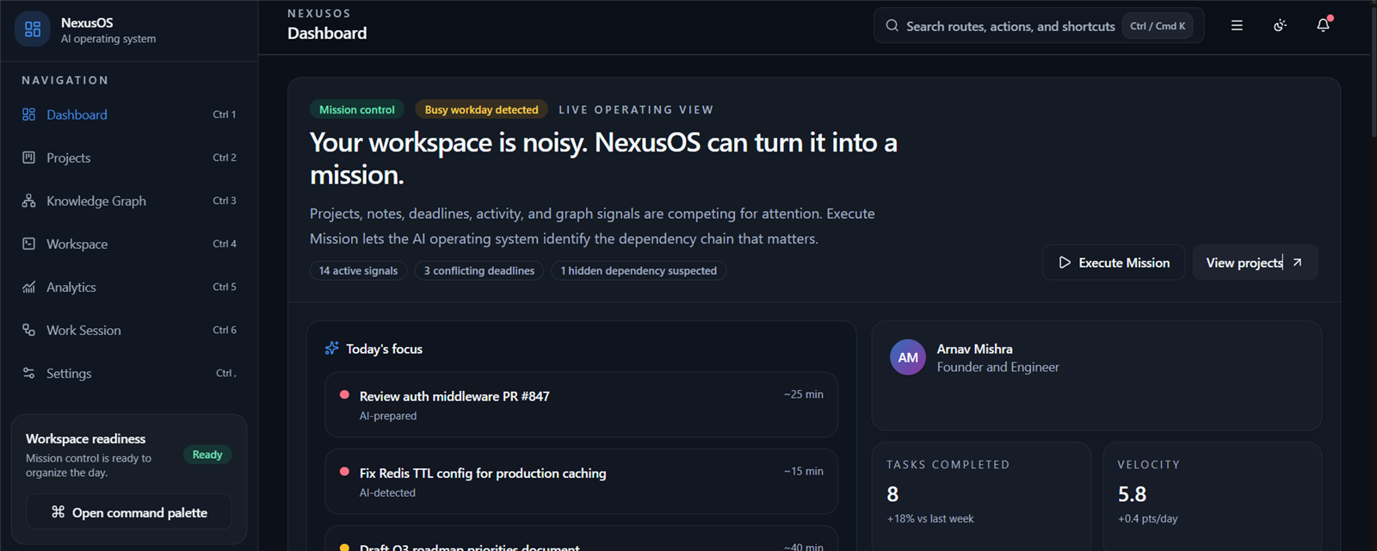
Task: Click the Busy workday detected badge
Action: click(x=481, y=109)
